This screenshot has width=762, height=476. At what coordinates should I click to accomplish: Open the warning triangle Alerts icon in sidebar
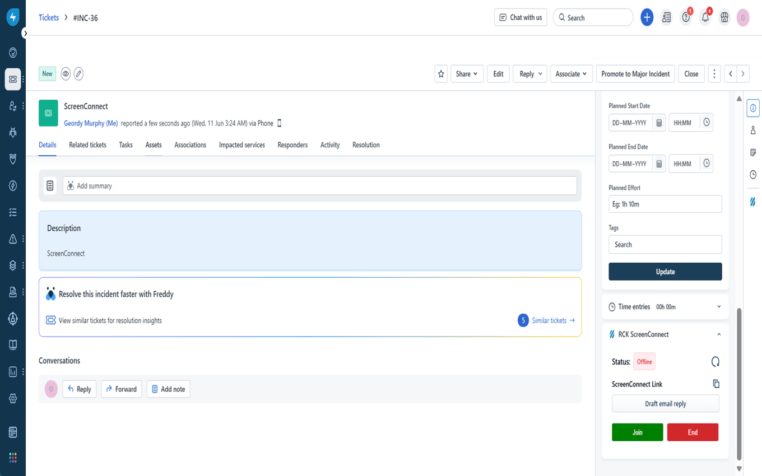(13, 239)
